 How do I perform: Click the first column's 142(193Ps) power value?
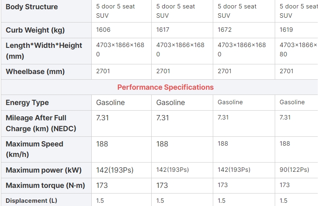(115, 170)
